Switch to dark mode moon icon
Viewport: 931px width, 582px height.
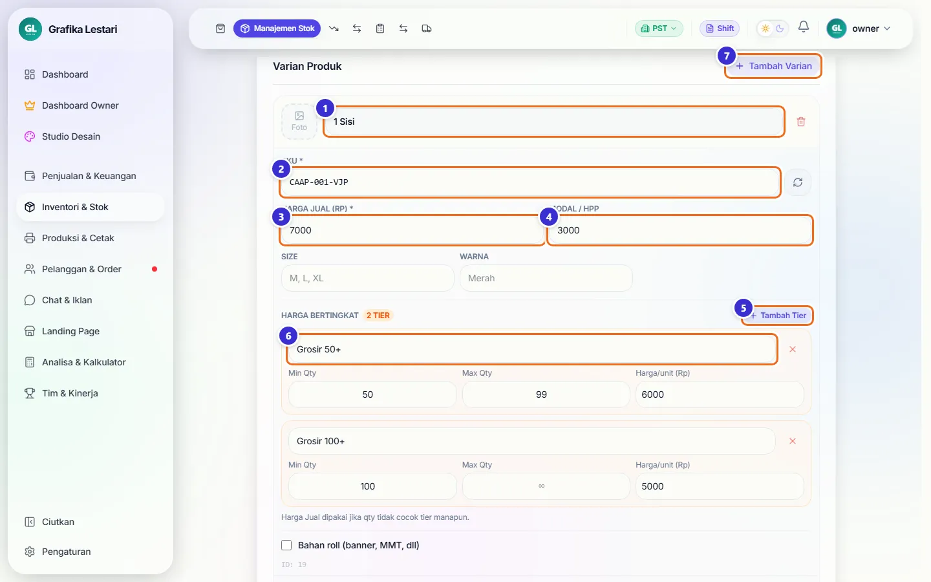click(x=780, y=28)
